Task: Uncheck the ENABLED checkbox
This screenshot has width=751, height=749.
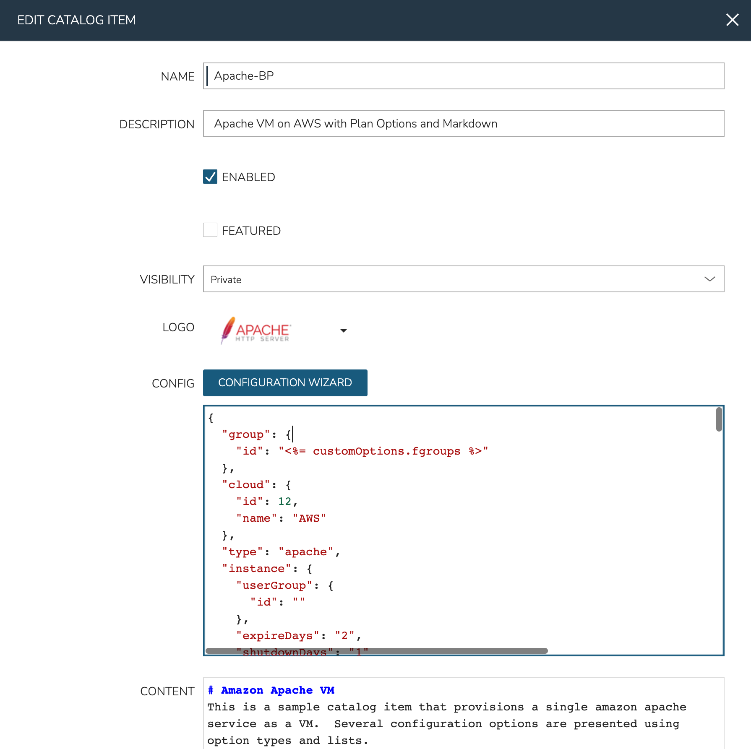Action: tap(210, 177)
